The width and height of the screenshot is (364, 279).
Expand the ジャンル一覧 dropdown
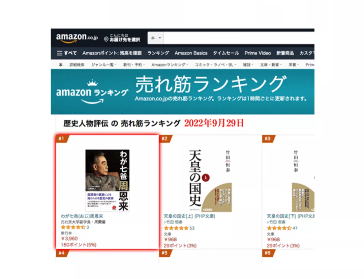point(104,65)
